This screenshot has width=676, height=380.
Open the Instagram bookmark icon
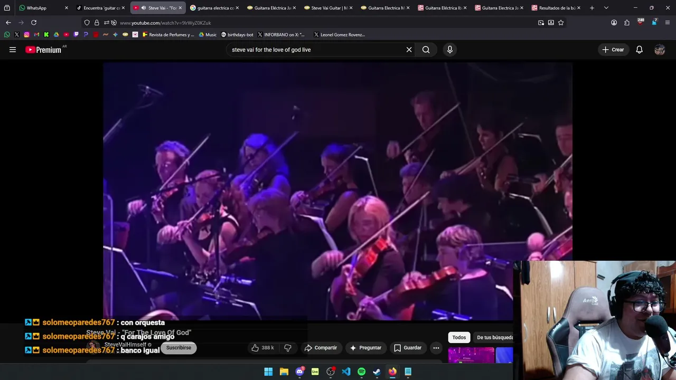tap(26, 35)
